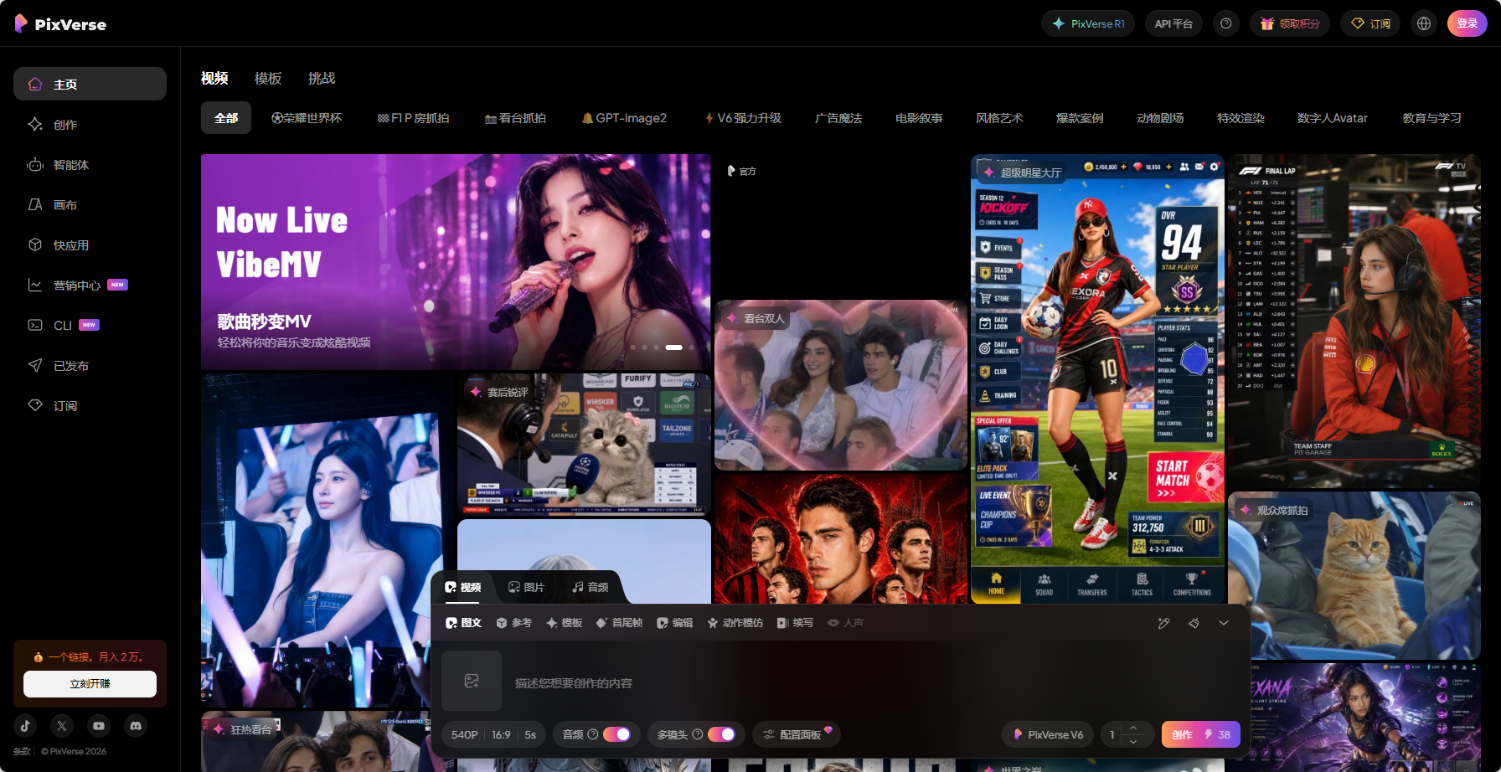
Task: Select the 编辑 edit mode
Action: click(675, 623)
